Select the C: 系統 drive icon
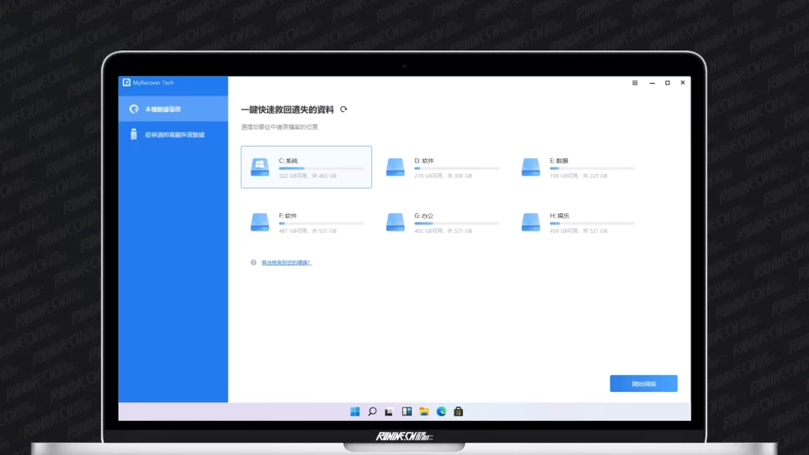Screen dimensions: 809x455 (x=259, y=167)
